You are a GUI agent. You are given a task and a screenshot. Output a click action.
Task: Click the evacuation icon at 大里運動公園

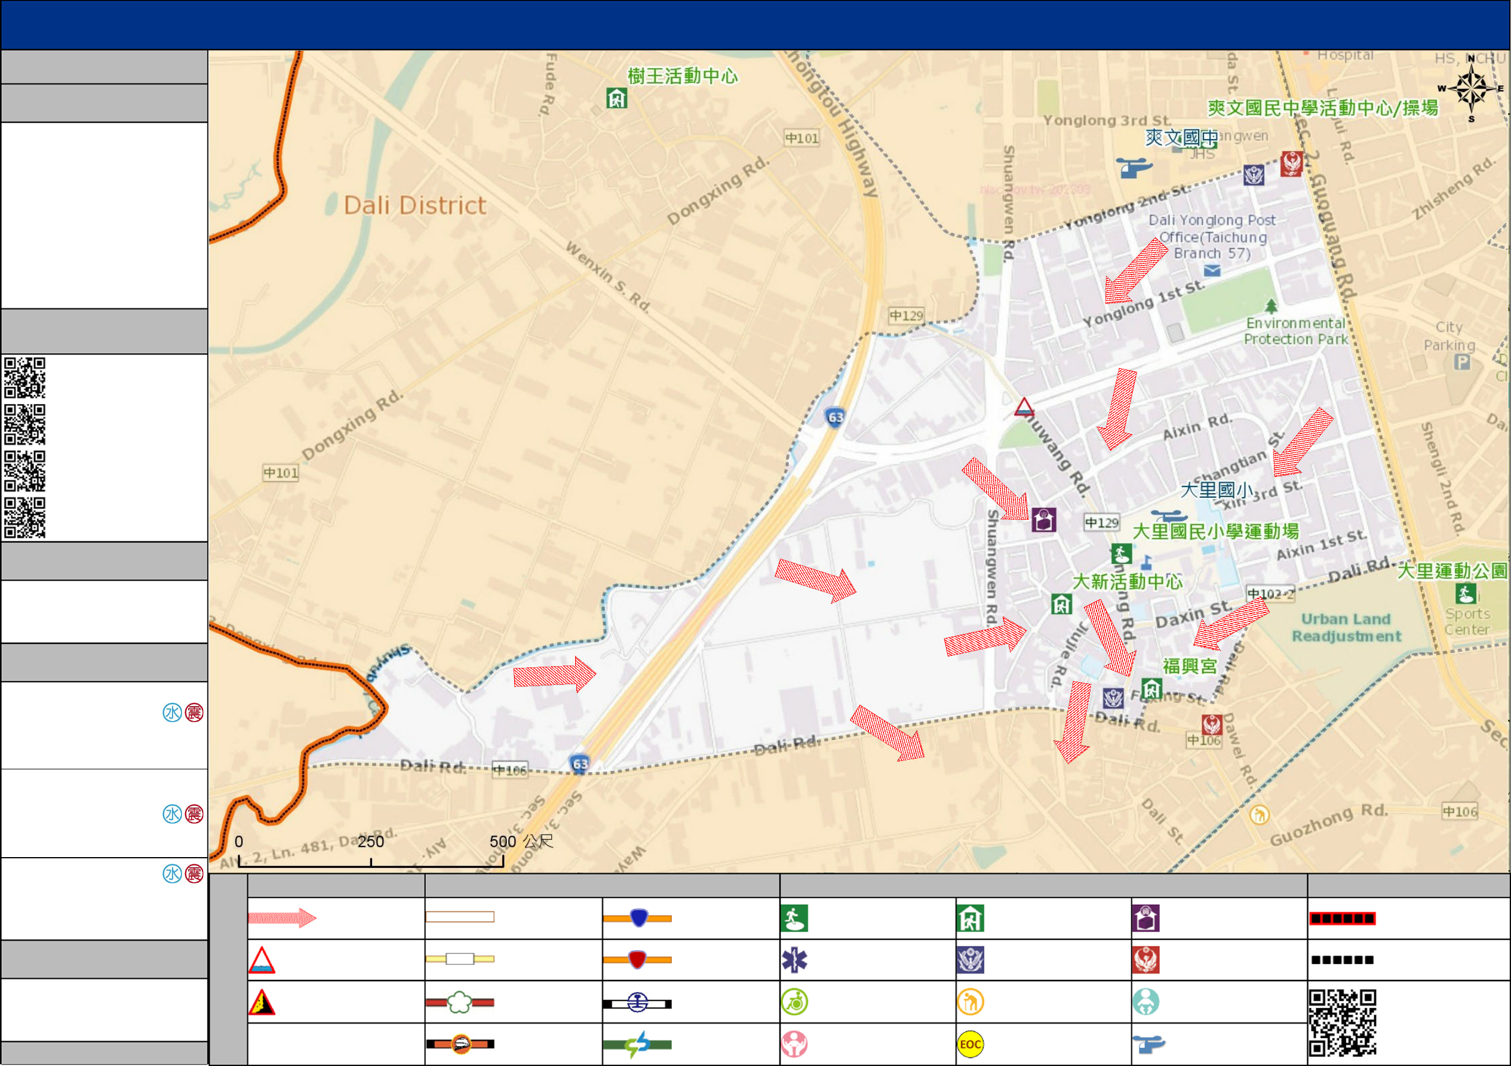[x=1466, y=594]
